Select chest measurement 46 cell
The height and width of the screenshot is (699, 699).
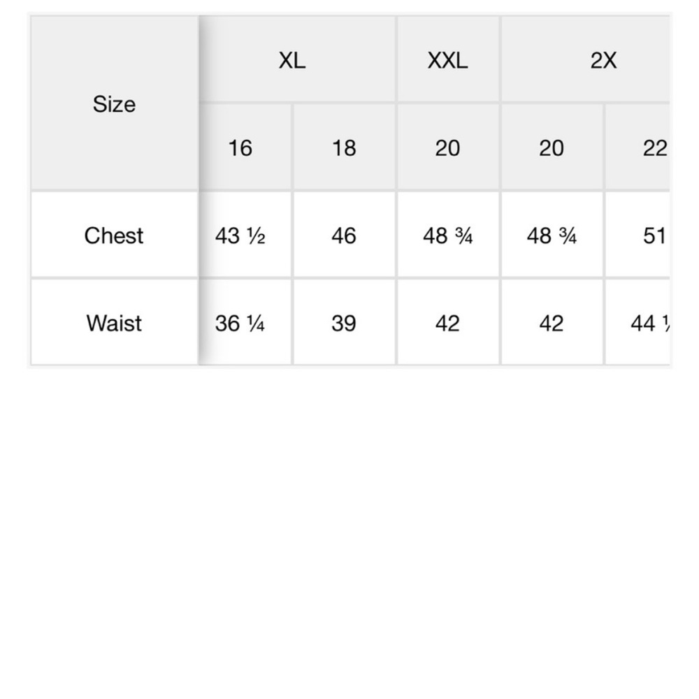344,236
